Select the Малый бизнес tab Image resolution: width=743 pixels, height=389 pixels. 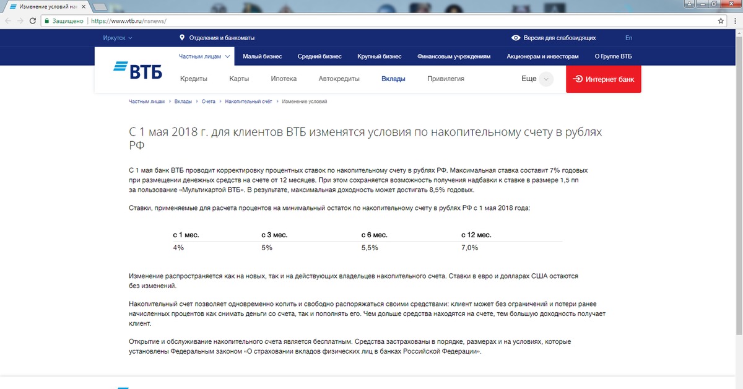click(262, 56)
